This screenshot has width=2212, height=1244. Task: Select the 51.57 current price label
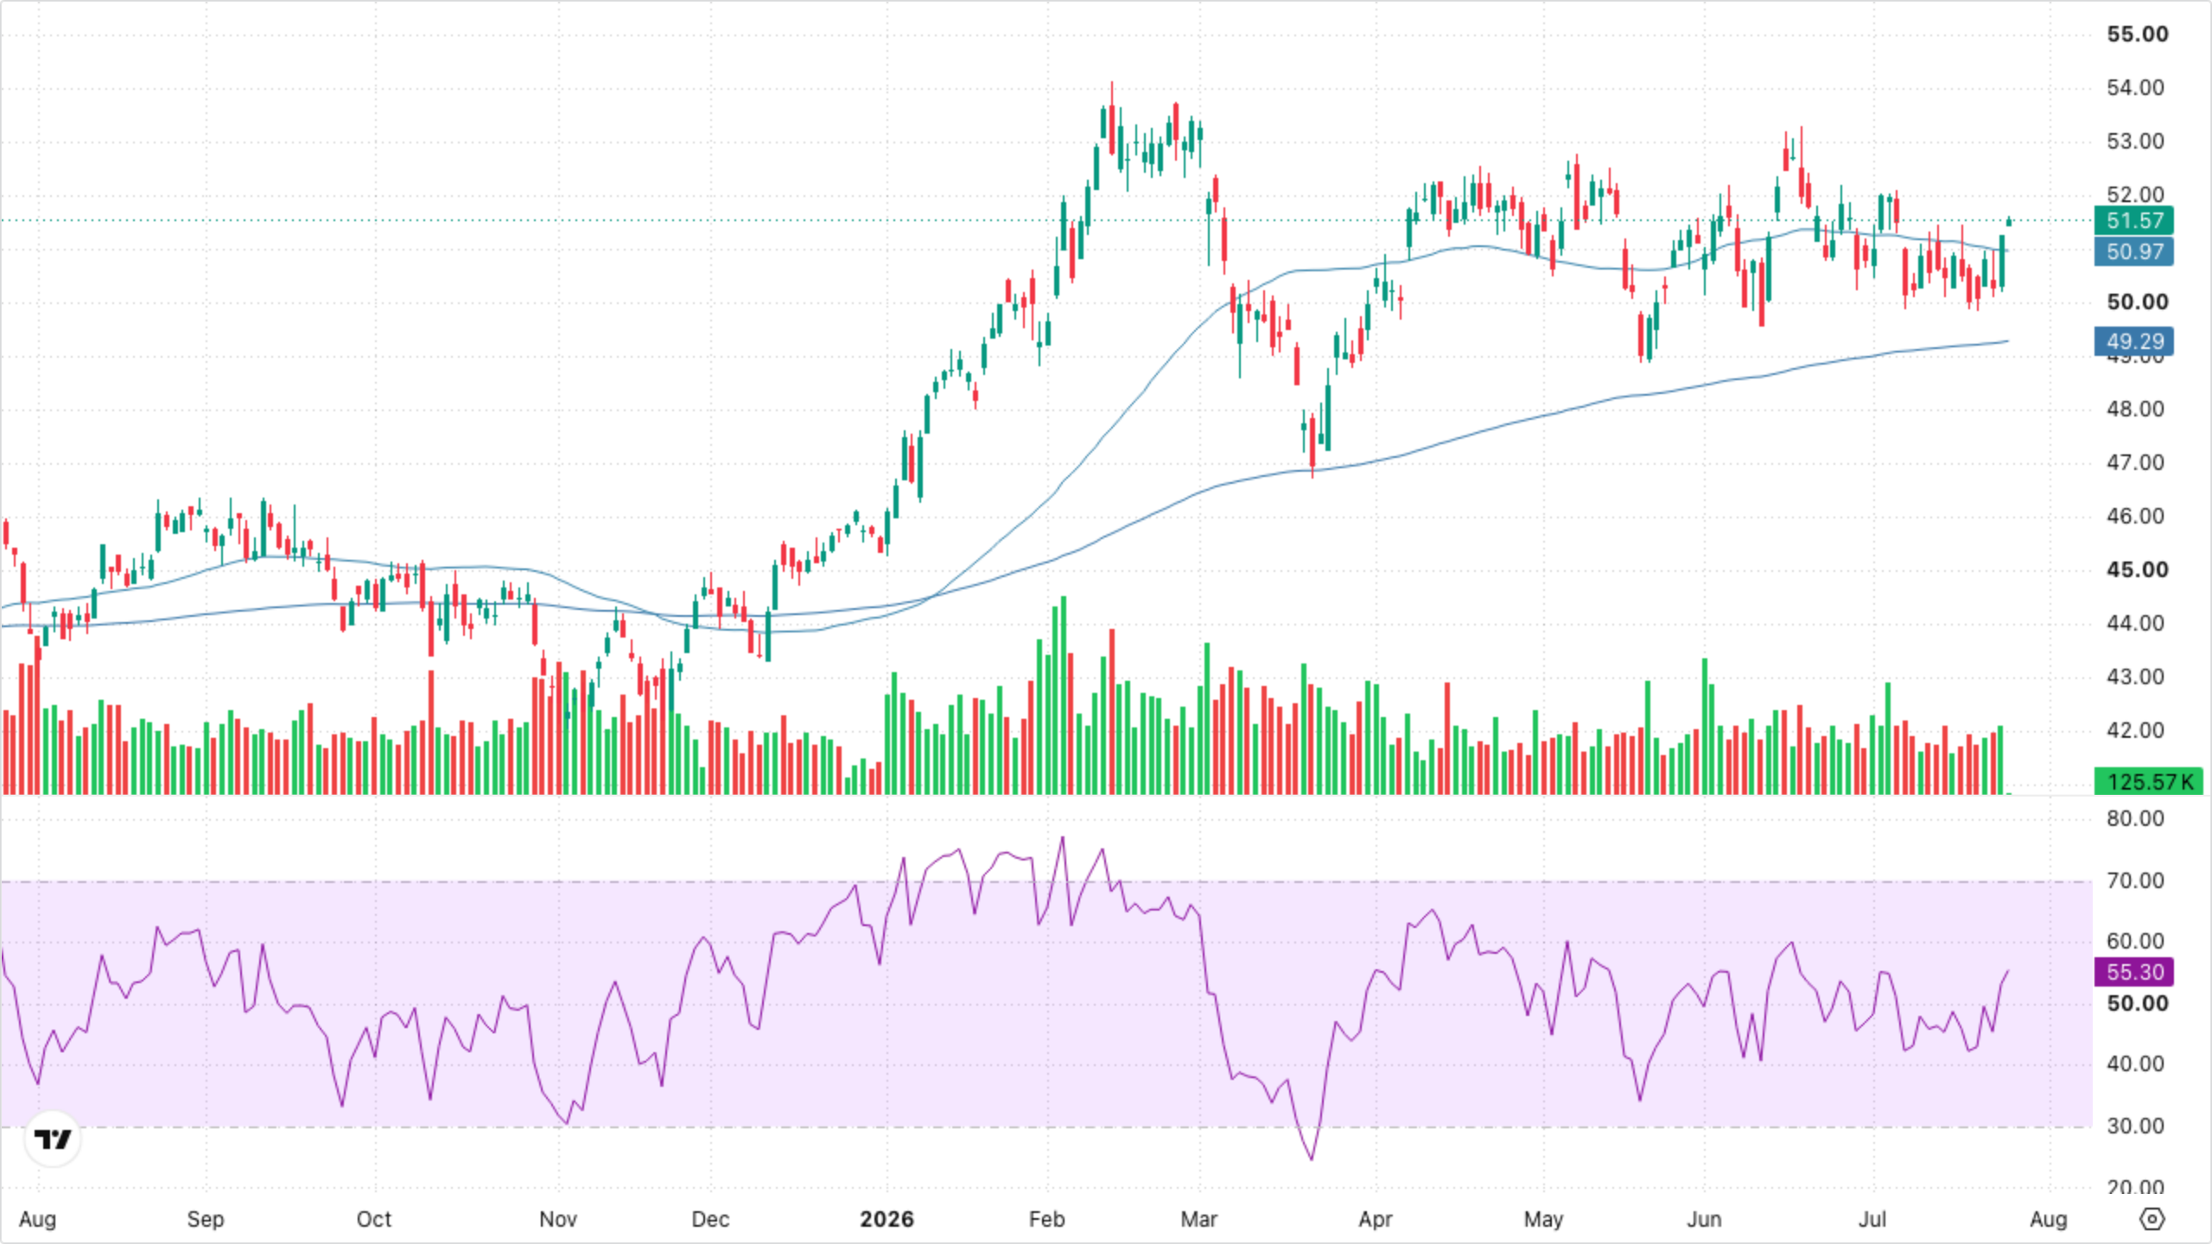pos(2134,220)
